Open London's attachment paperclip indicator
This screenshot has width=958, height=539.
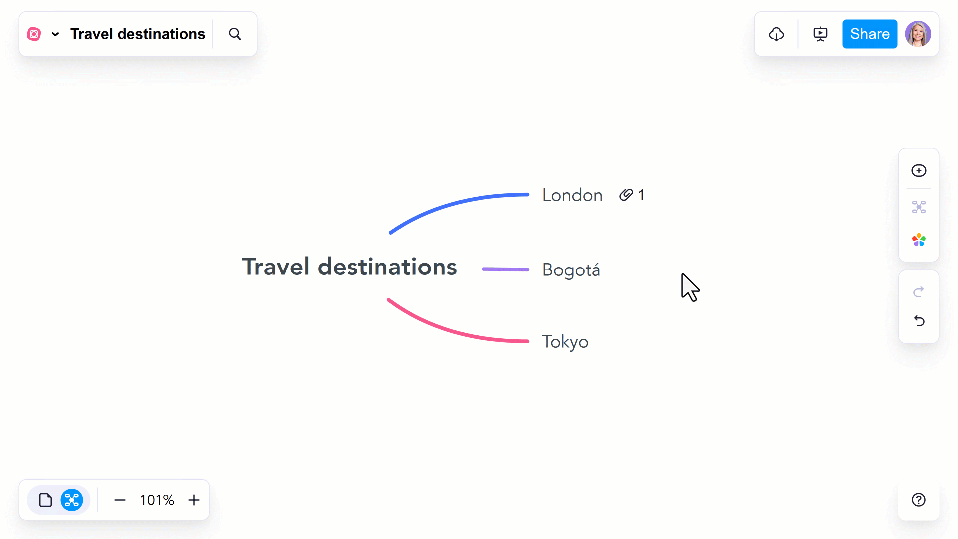(x=632, y=195)
